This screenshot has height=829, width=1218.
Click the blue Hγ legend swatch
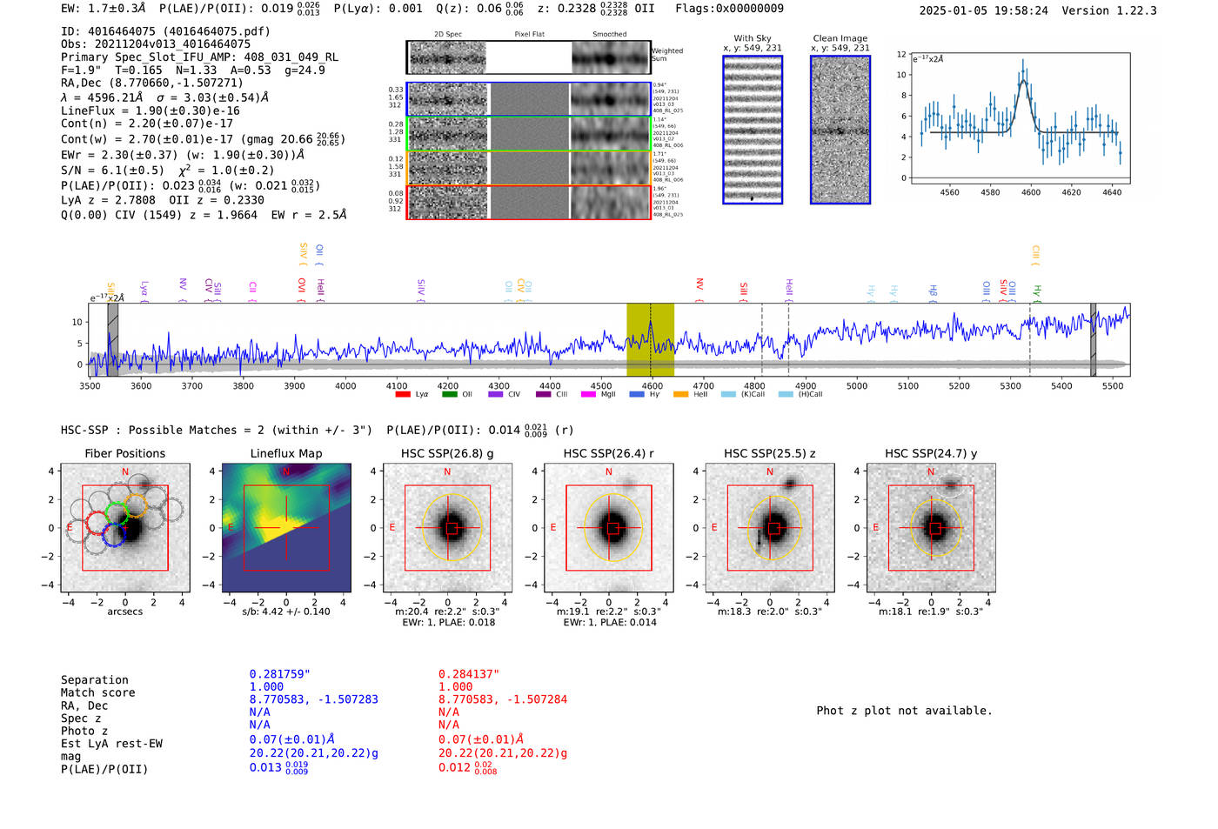pos(637,394)
